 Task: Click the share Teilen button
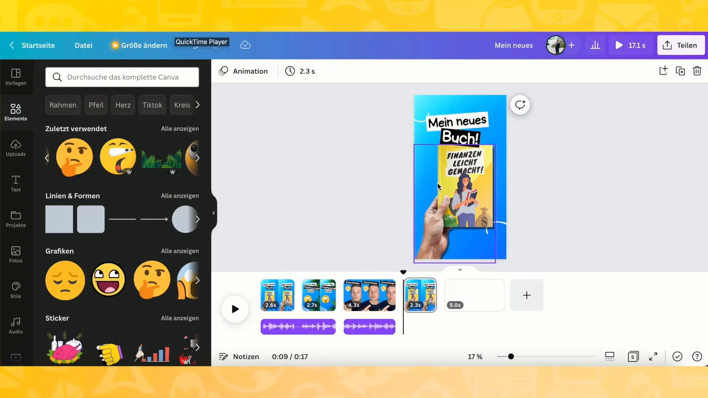click(x=681, y=45)
